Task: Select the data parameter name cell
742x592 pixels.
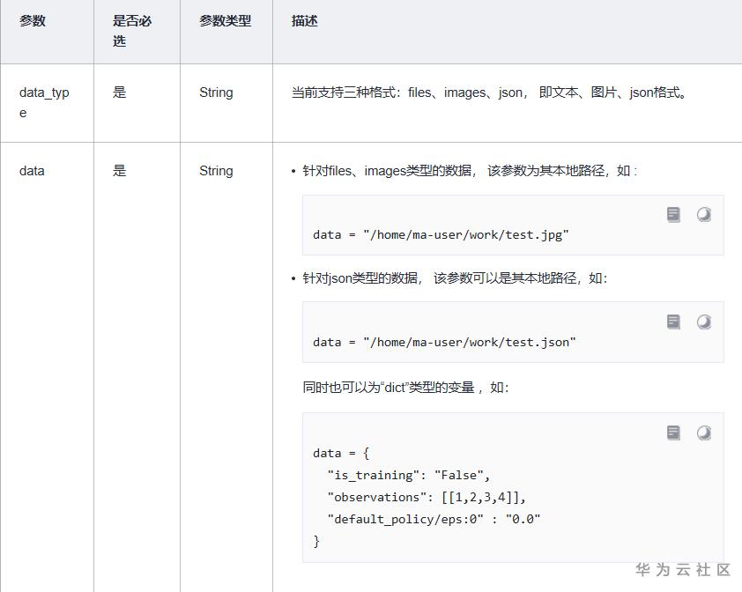Action: pos(32,171)
